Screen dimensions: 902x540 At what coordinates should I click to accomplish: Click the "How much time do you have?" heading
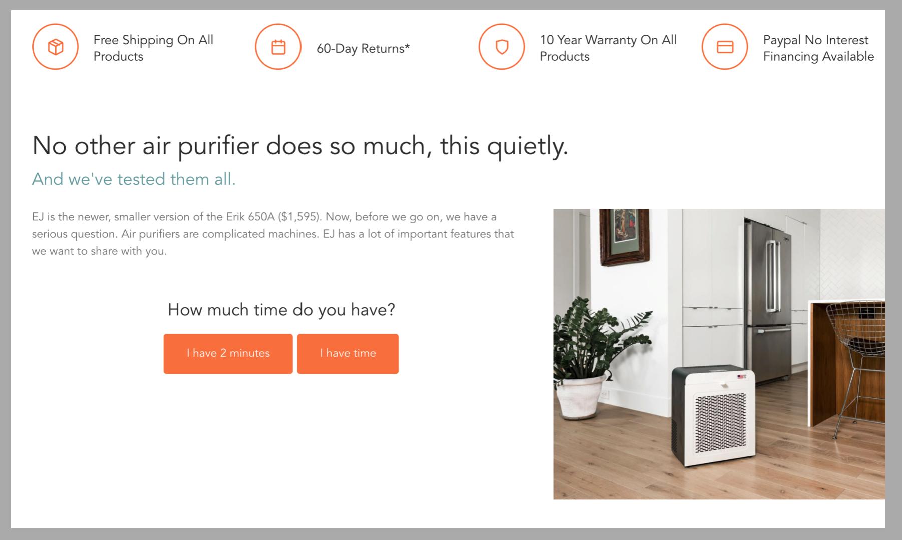coord(281,310)
